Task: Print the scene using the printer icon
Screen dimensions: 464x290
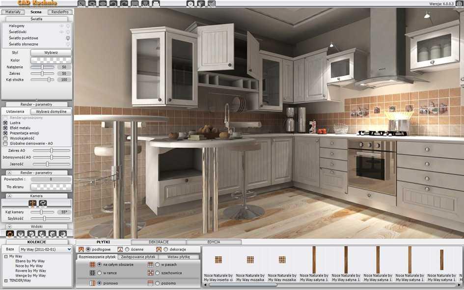Action: click(x=156, y=4)
